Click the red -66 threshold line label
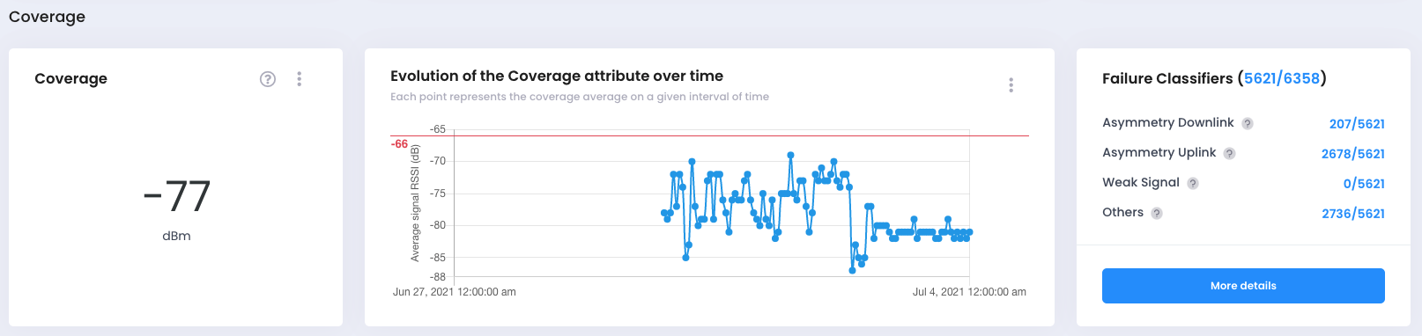Screen dimensions: 1422x336 (x=400, y=144)
